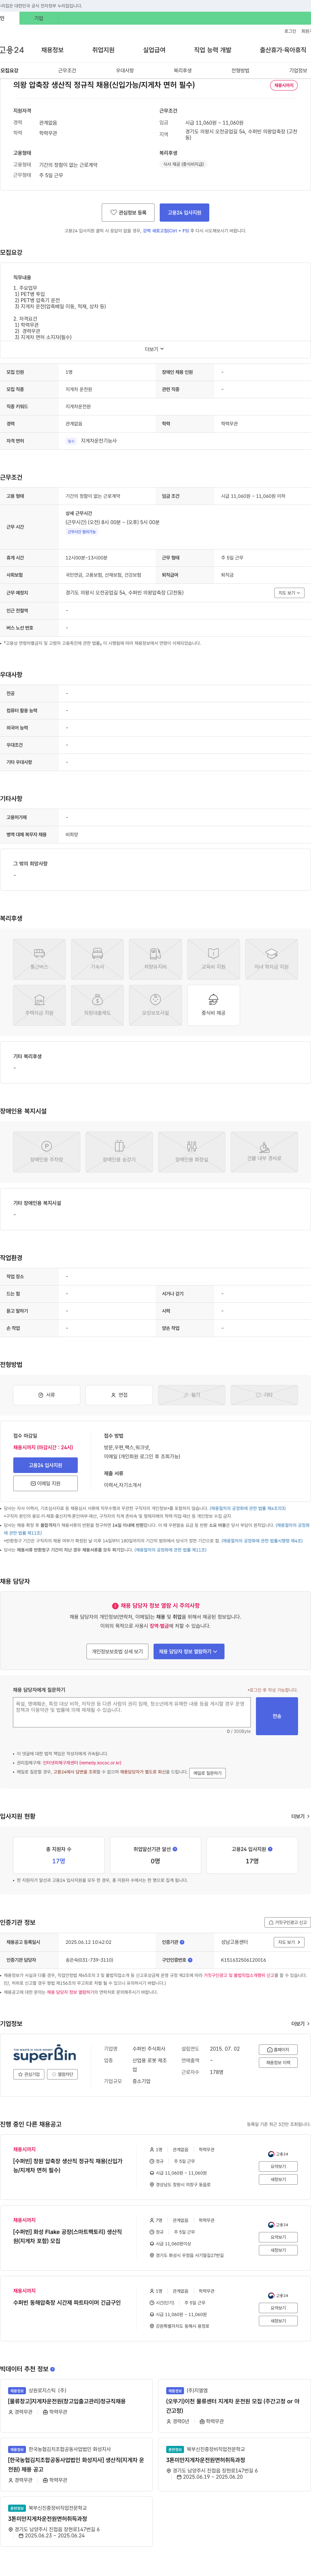Open 지도 보기 for 근무 예정지
311x2576 pixels.
pos(289,593)
